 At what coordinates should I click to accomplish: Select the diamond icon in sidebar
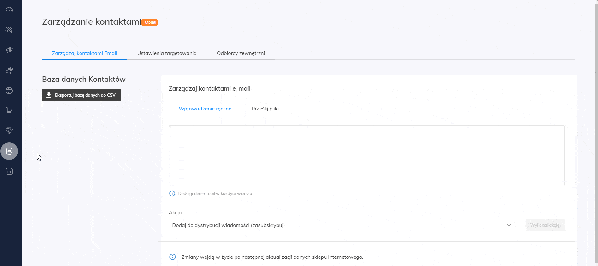coord(9,131)
